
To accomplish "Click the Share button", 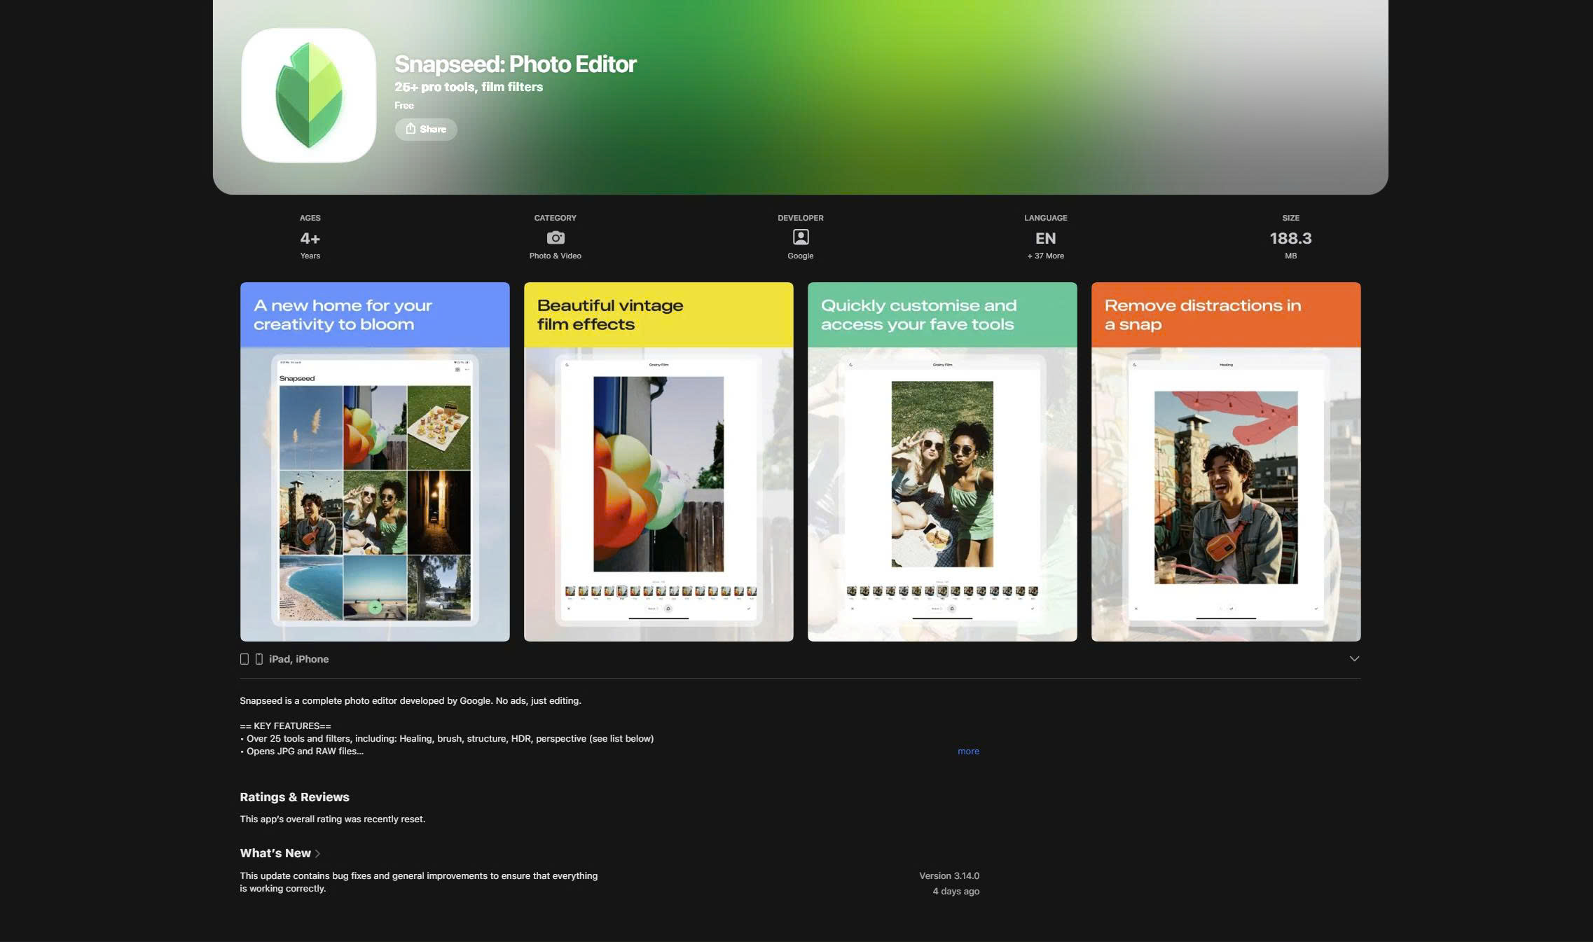I will (x=426, y=129).
